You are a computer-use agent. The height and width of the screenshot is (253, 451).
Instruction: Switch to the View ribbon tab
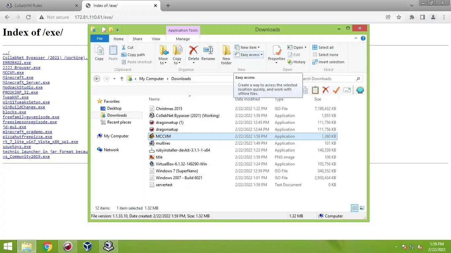coord(156,39)
